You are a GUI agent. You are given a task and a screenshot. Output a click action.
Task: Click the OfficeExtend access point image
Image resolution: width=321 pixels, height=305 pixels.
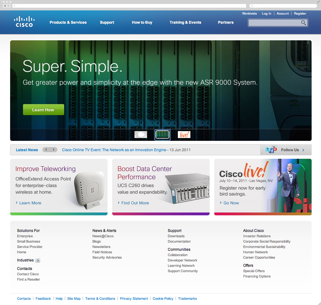(x=89, y=190)
